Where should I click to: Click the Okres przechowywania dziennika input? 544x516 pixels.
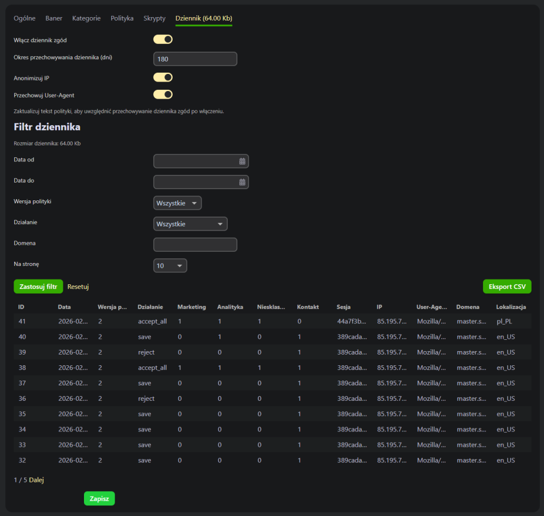195,59
